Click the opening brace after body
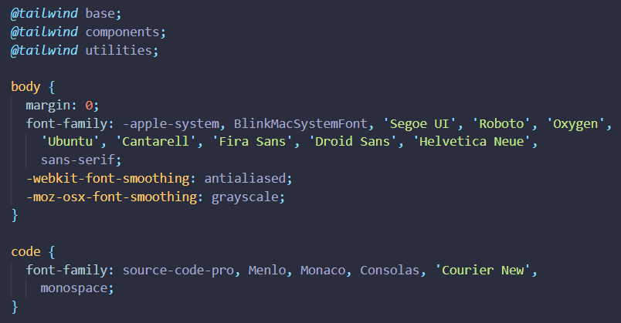 52,87
